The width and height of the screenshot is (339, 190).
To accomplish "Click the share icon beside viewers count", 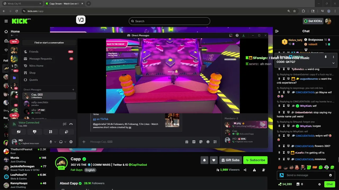I will coord(245,170).
